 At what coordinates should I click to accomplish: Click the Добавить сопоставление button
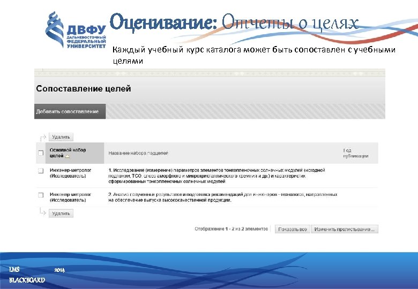pos(70,111)
